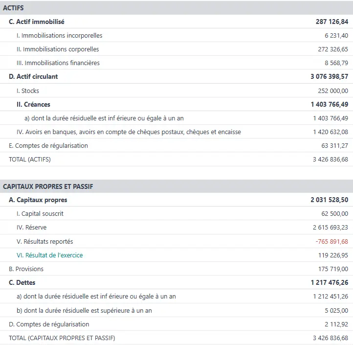Click the I. Stocks line
This screenshot has width=353, height=346.
(27, 91)
